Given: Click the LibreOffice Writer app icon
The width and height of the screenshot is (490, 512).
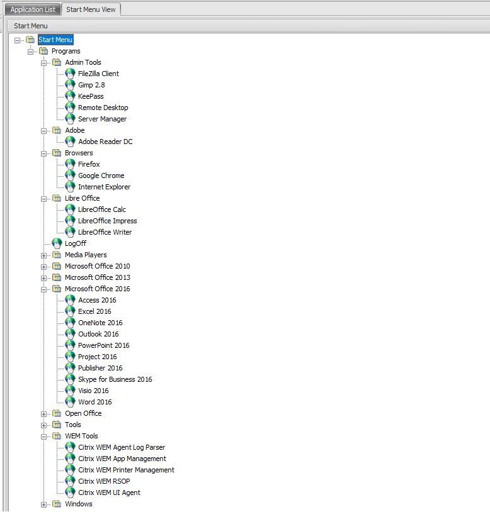Looking at the screenshot, I should click(70, 232).
